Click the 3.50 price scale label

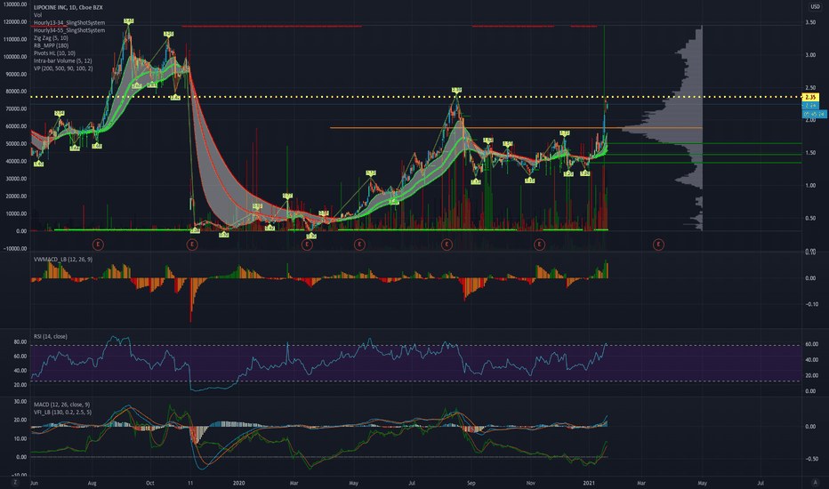click(810, 22)
